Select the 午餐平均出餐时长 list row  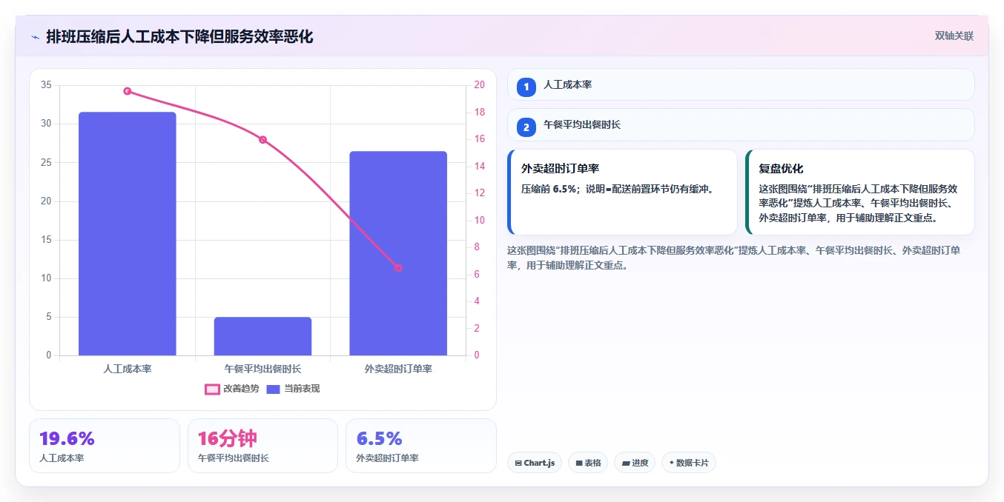click(741, 124)
